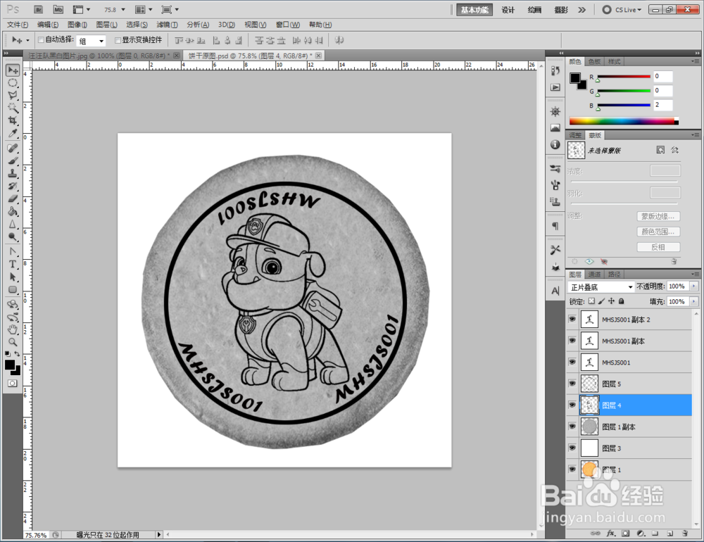704x542 pixels.
Task: Select the Elliptical Marquee tool
Action: [13, 82]
